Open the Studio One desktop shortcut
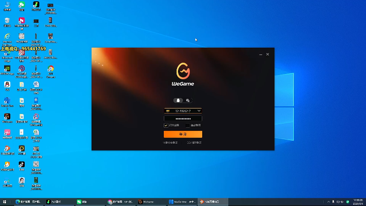366x206 pixels. [7, 103]
